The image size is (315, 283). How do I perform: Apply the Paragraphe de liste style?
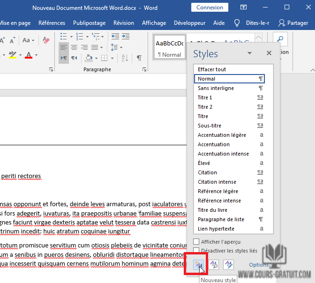coord(229,219)
